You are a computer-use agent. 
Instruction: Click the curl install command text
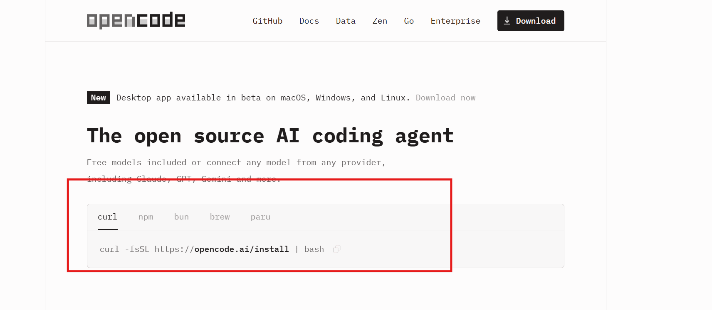click(212, 249)
